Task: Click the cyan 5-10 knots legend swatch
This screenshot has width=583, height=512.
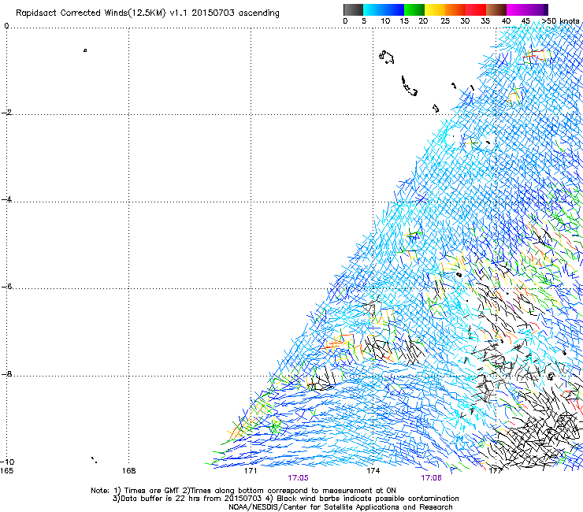Action: 373,9
